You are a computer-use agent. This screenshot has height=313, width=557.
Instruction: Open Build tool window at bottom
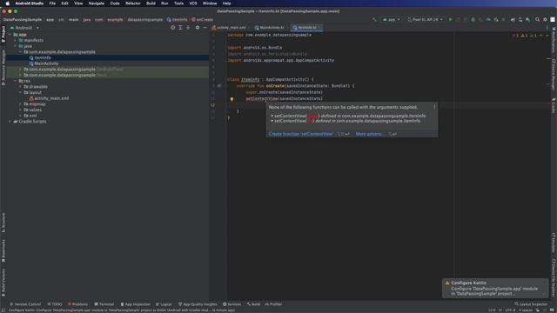(253, 304)
